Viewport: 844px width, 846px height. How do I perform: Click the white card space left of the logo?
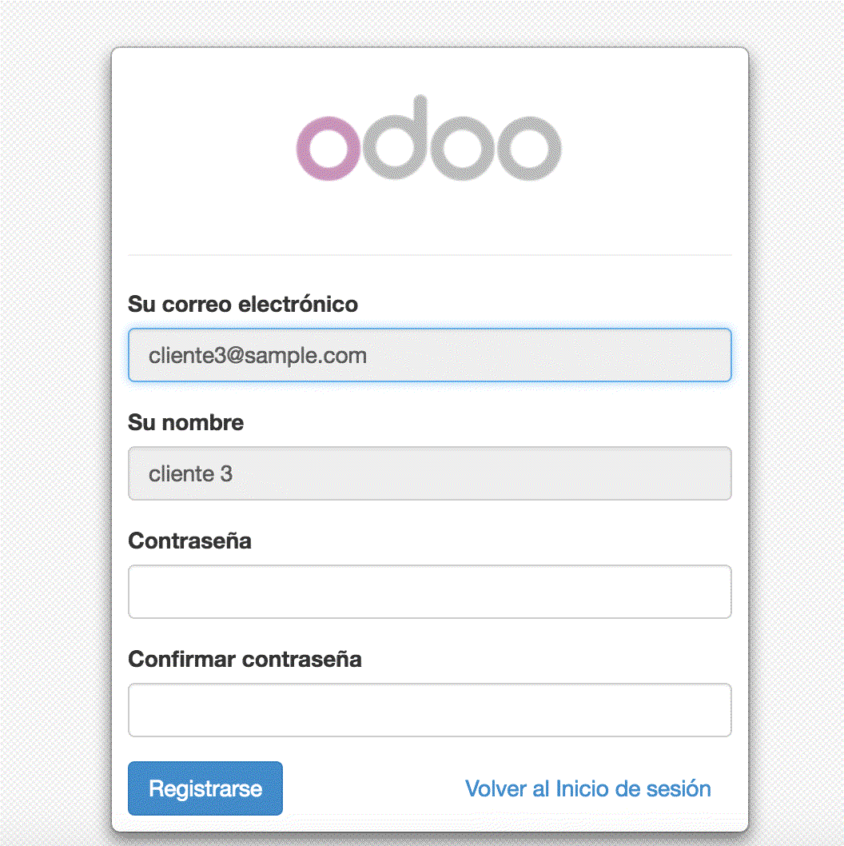tap(200, 144)
